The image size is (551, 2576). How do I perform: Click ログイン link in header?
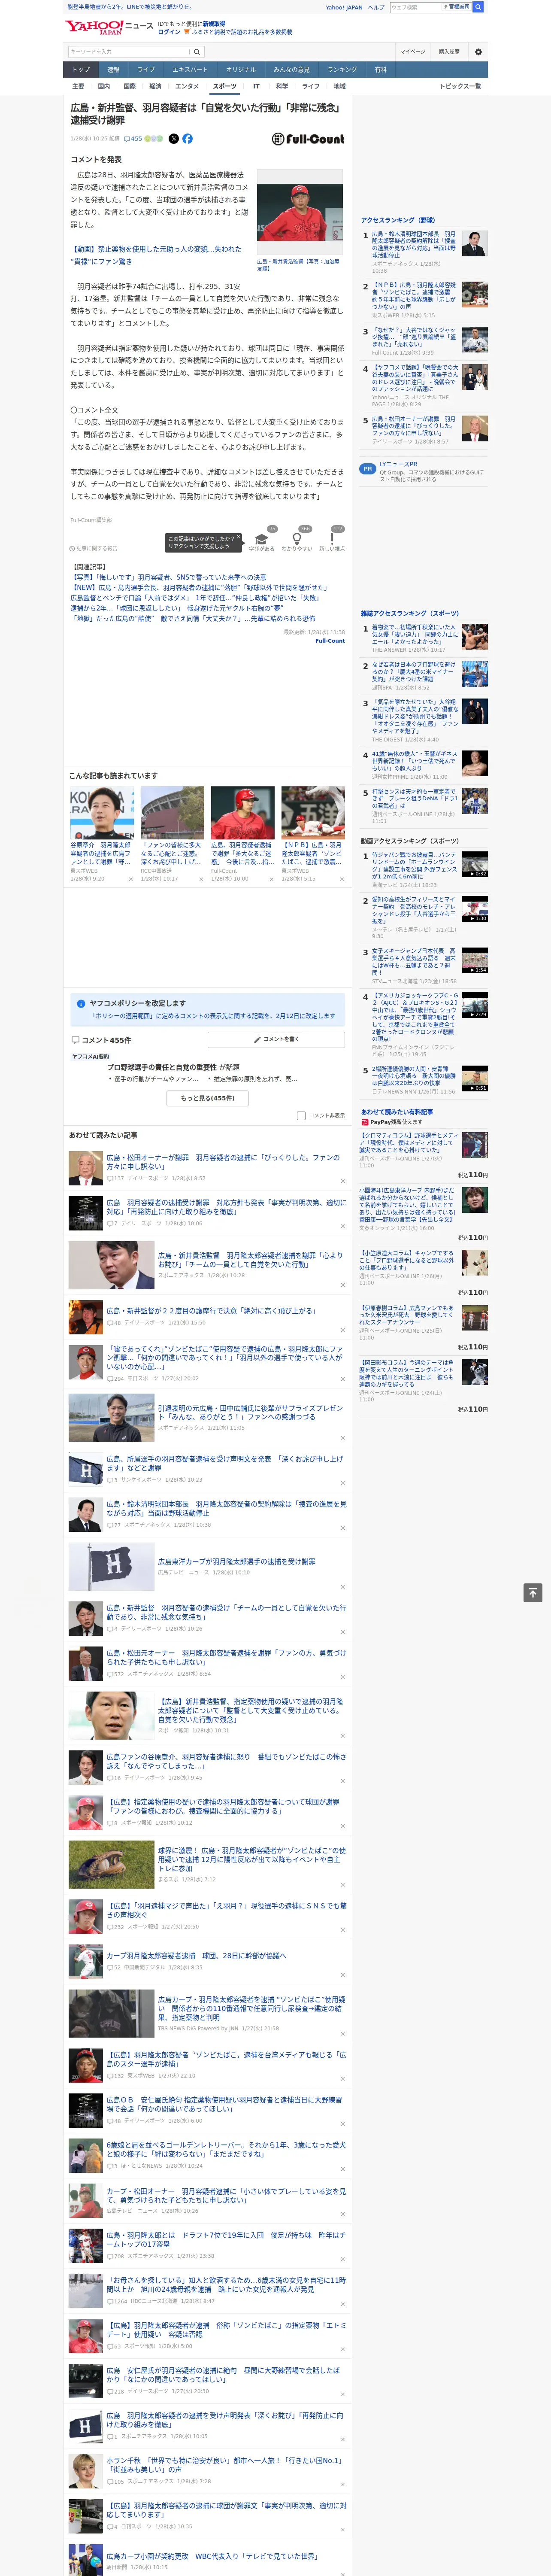tap(169, 32)
